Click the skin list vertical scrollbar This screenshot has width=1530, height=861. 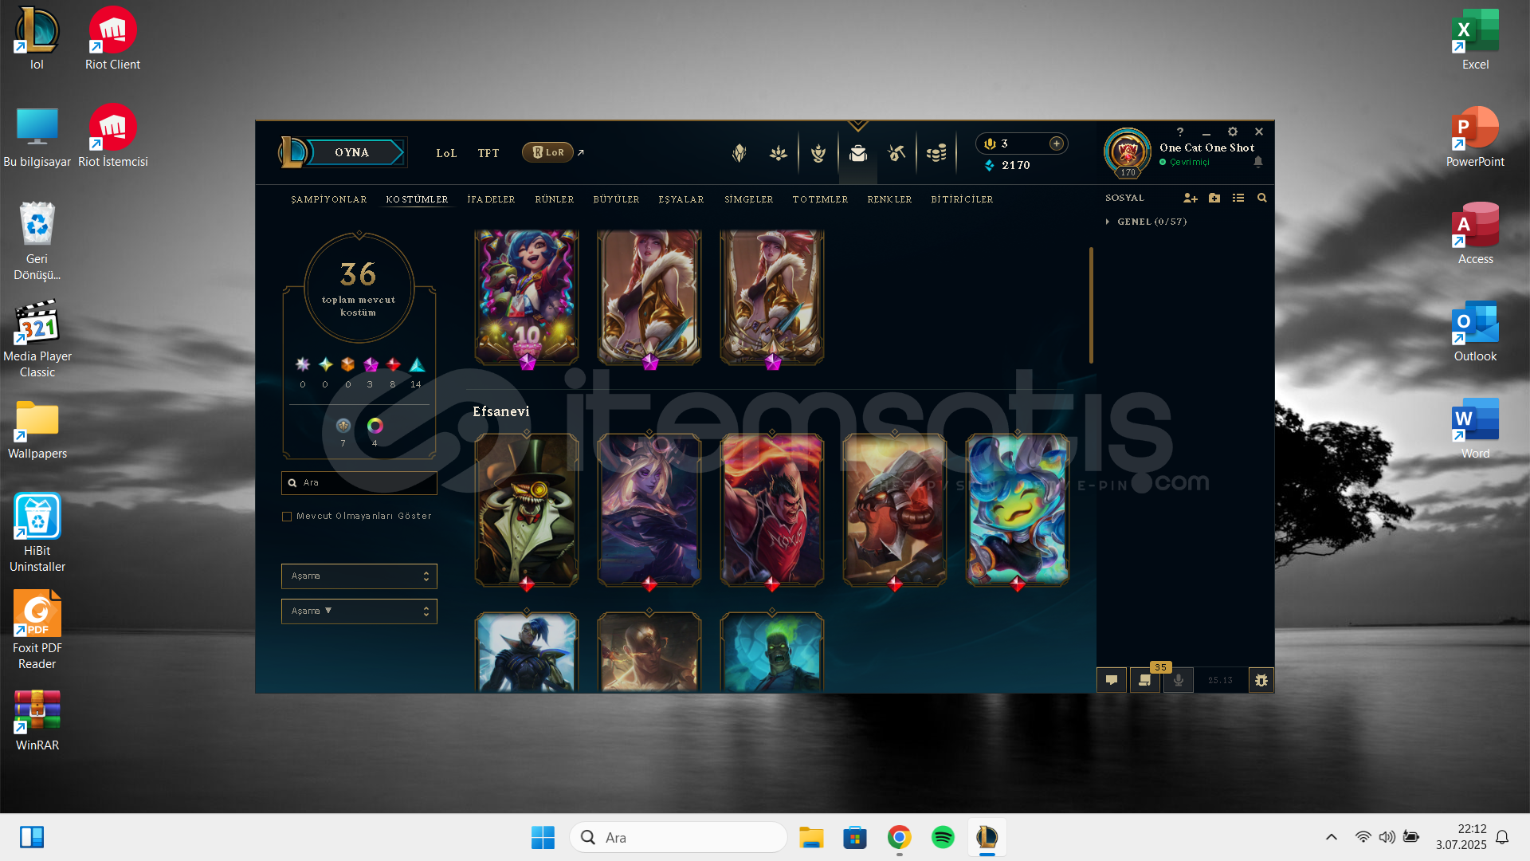pyautogui.click(x=1091, y=305)
